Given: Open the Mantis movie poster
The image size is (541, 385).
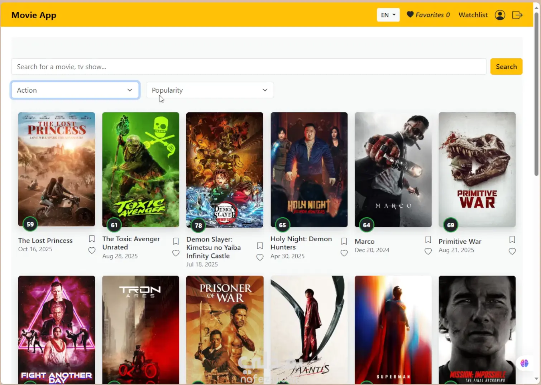Looking at the screenshot, I should coord(309,330).
